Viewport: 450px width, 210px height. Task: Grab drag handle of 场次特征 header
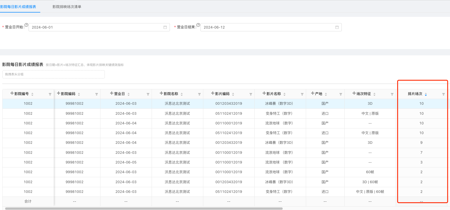pos(354,93)
